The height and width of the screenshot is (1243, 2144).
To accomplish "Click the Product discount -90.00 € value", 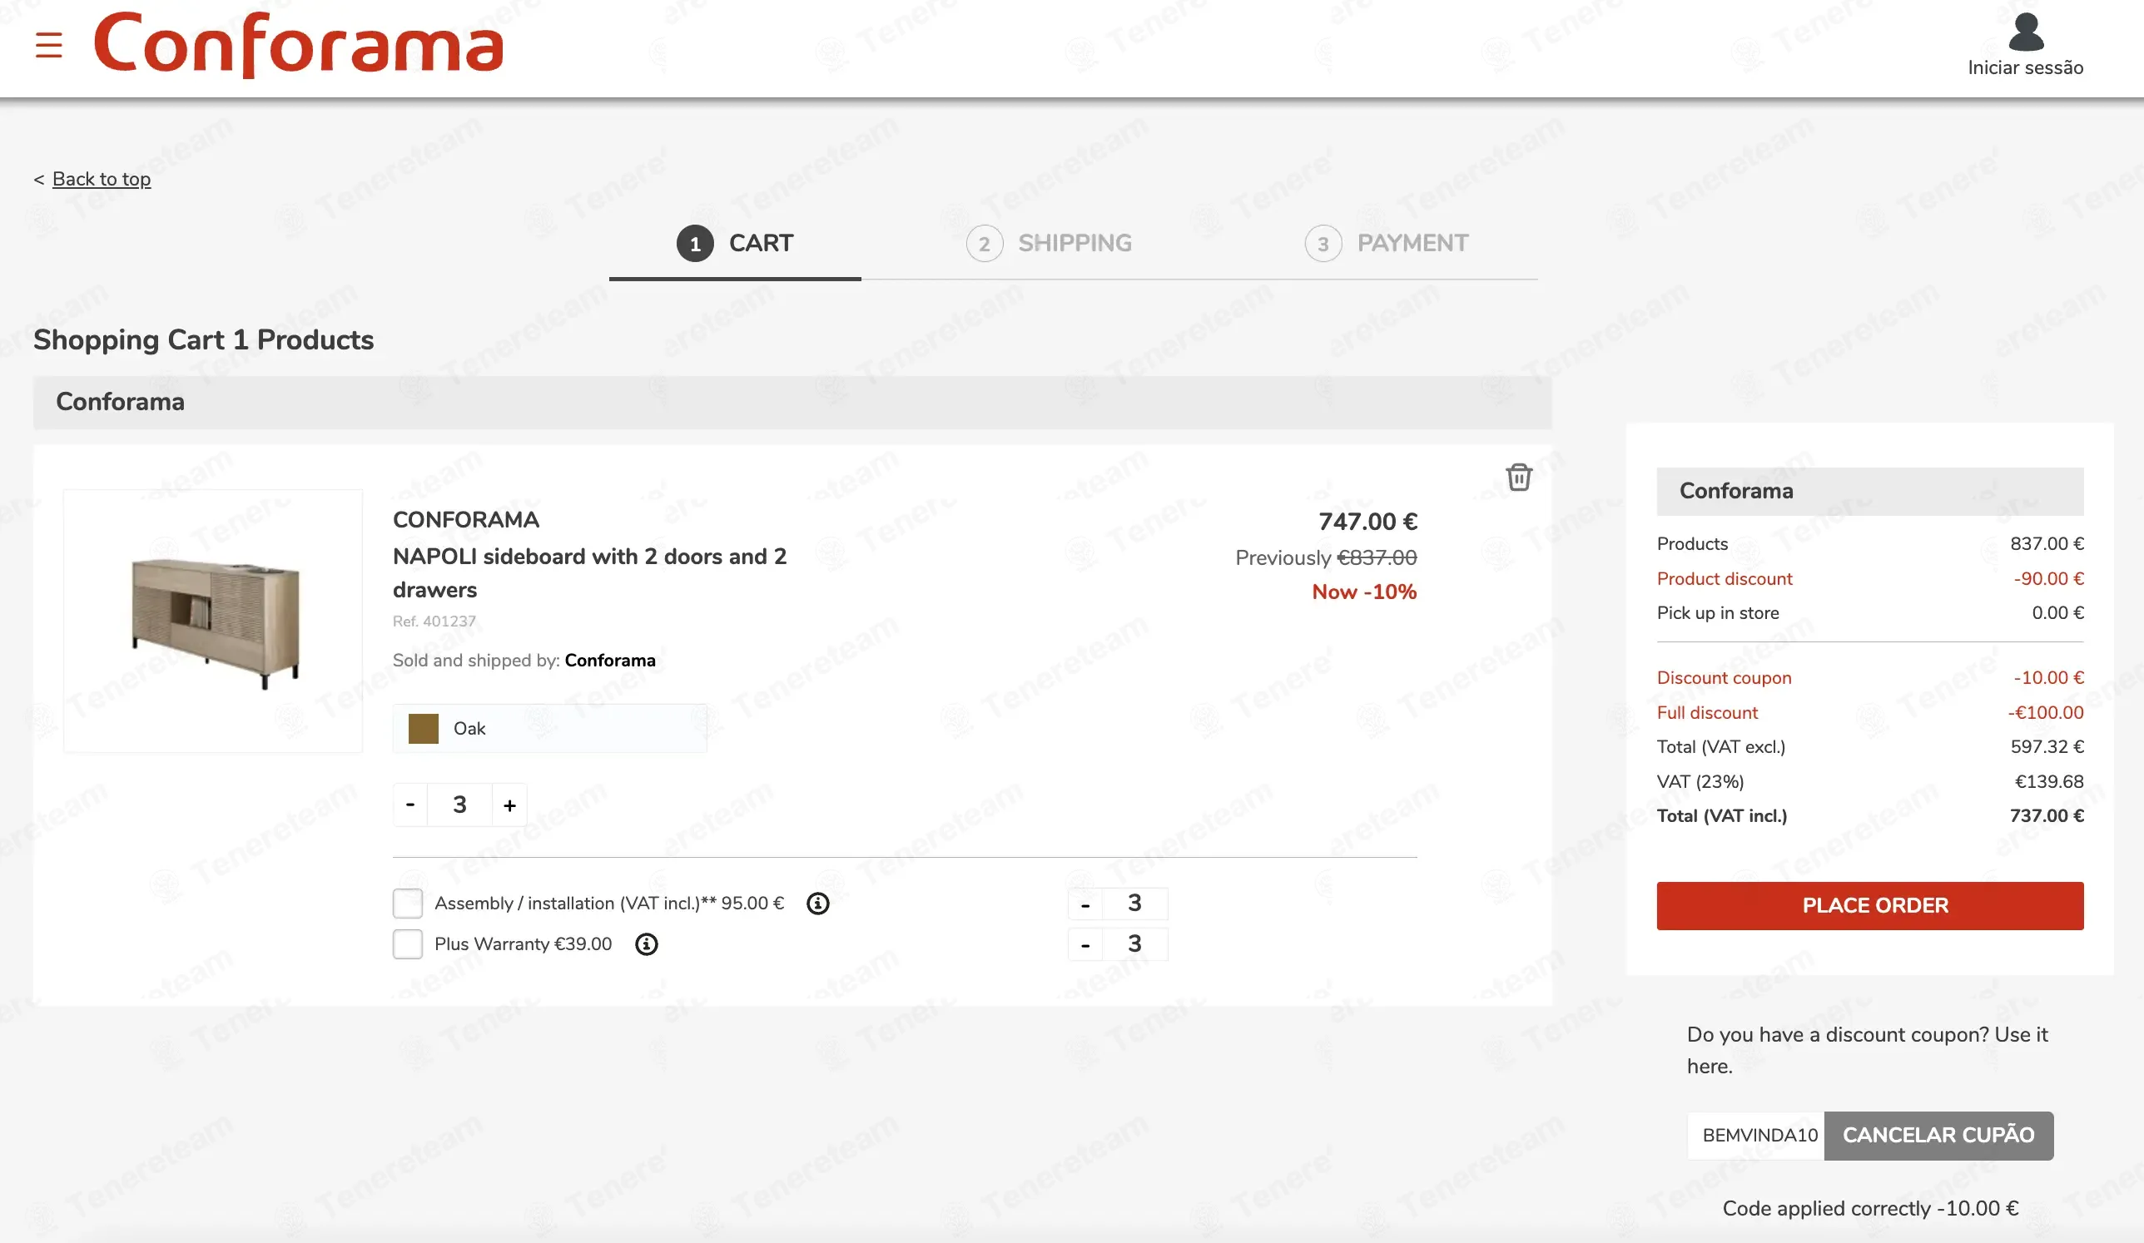I will coord(2047,579).
